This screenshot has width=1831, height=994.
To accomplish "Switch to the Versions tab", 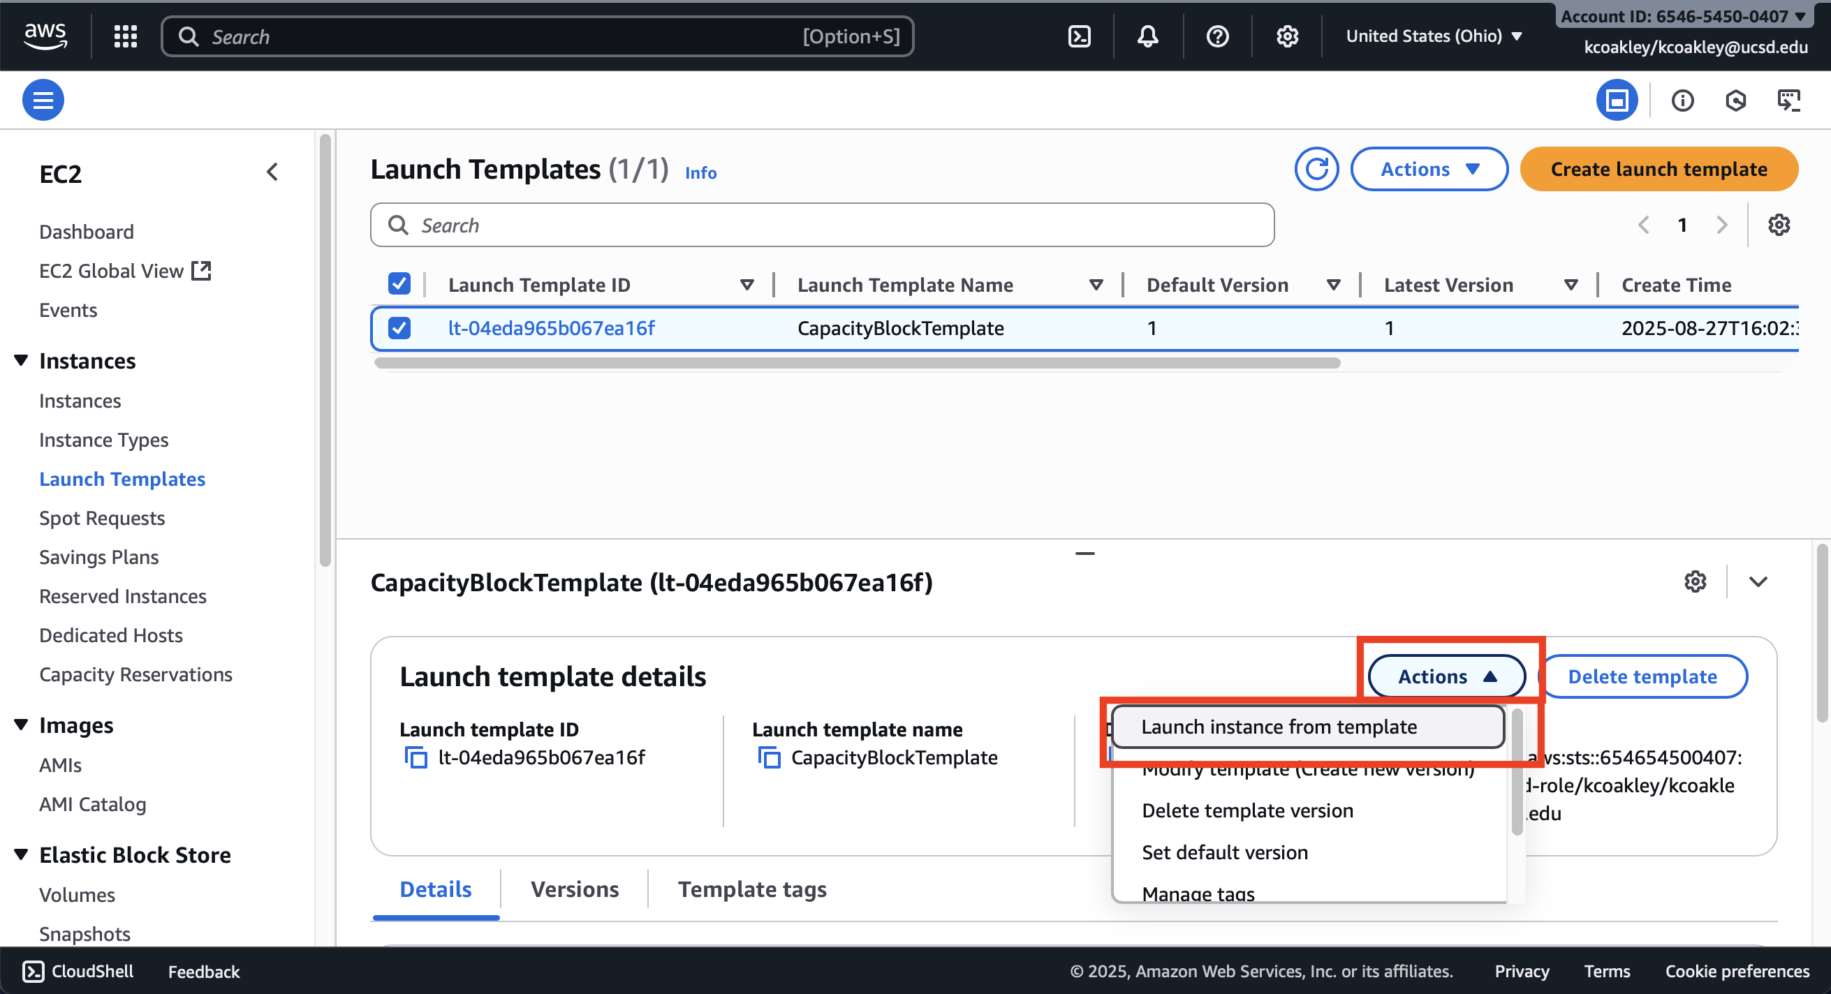I will tap(574, 889).
